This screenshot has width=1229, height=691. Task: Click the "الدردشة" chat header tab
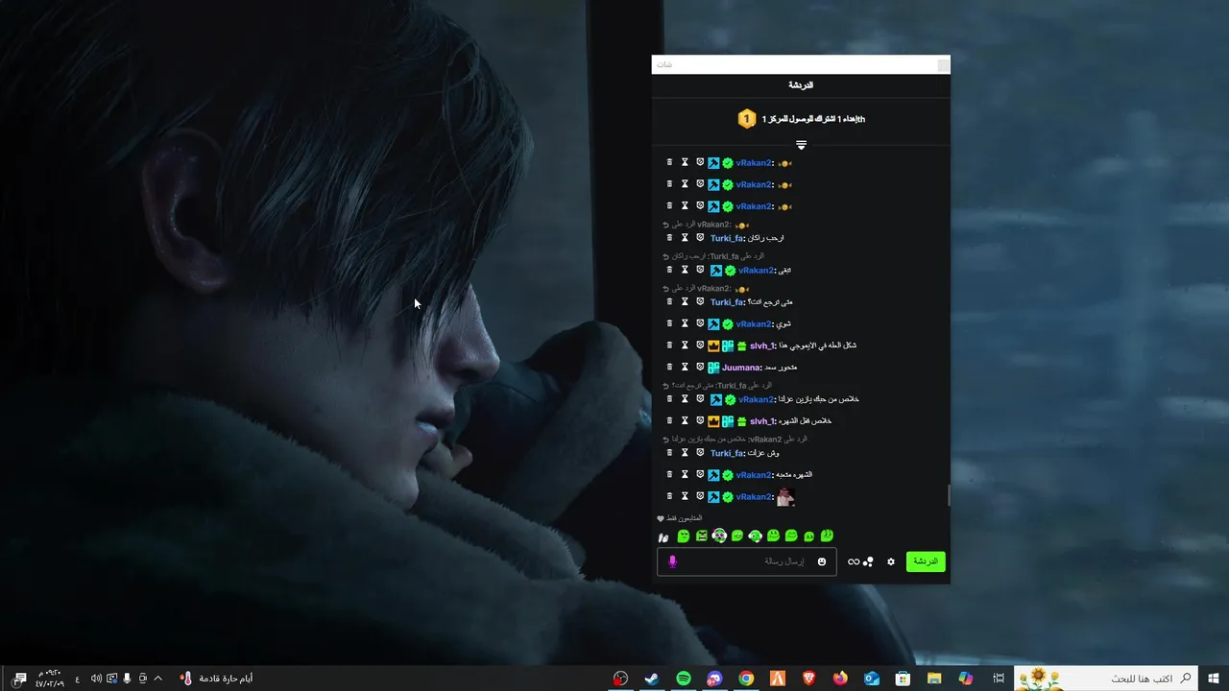coord(801,84)
